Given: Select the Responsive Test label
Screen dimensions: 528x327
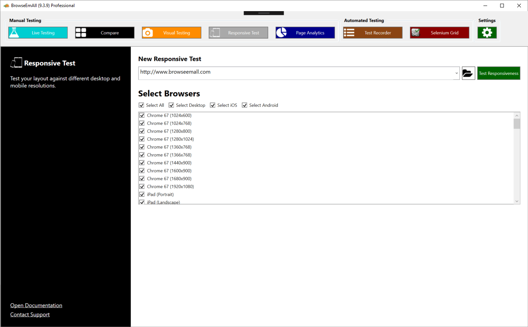Looking at the screenshot, I should tap(244, 33).
